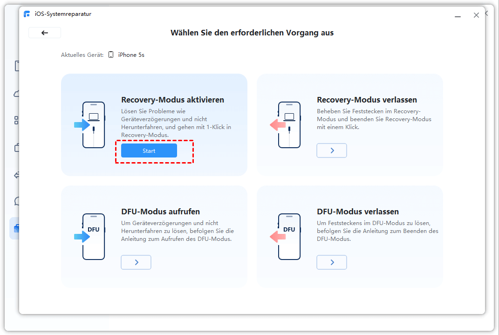Open DFU-Modus verlassen via its chevron button

point(332,262)
